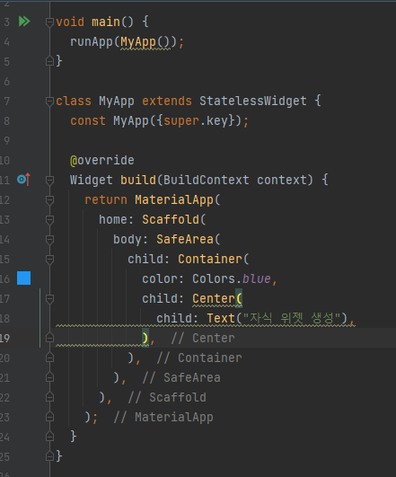Click the // MaterialApp closing comment
The width and height of the screenshot is (396, 477).
pyautogui.click(x=163, y=418)
